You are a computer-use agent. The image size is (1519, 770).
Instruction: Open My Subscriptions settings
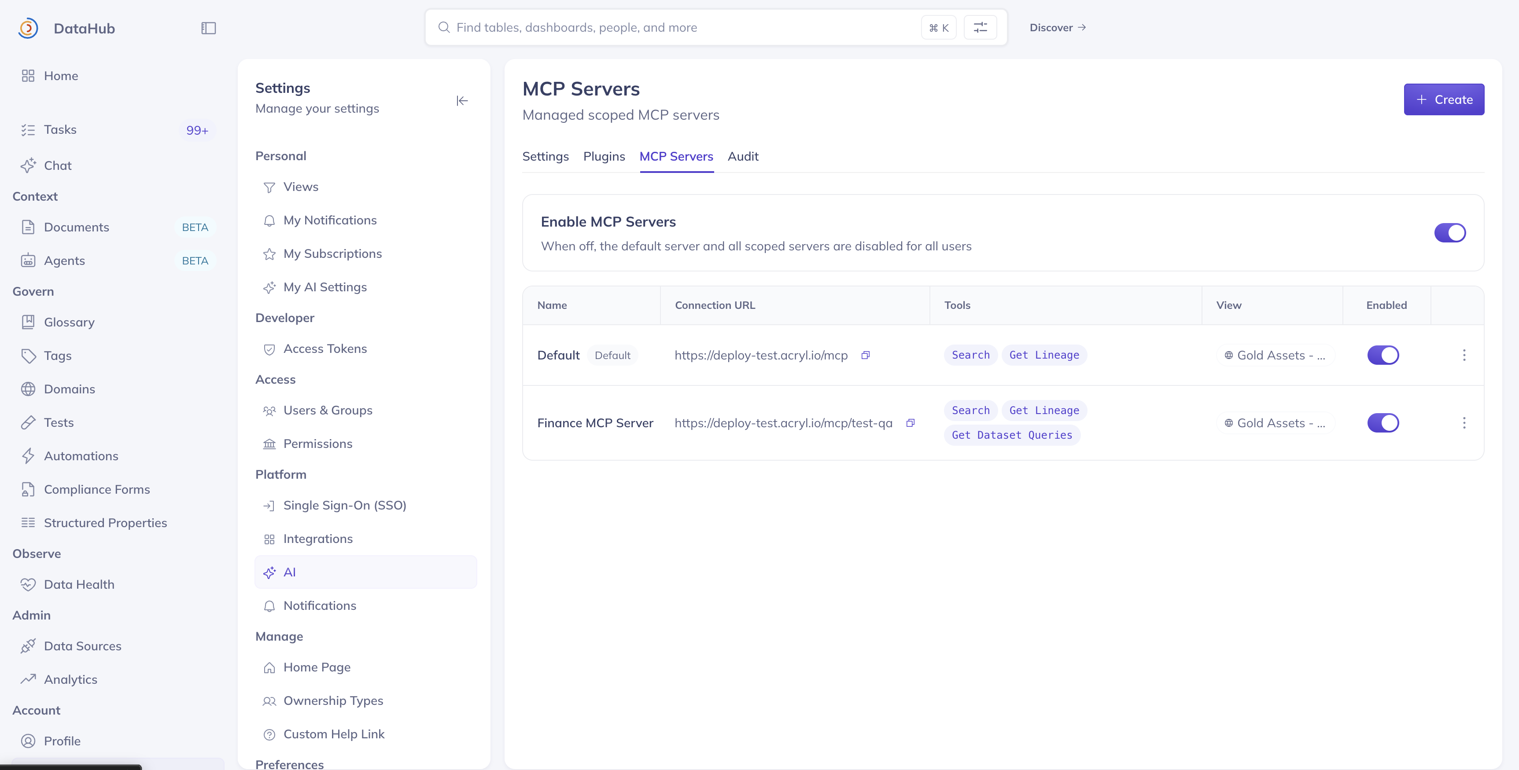click(x=365, y=254)
